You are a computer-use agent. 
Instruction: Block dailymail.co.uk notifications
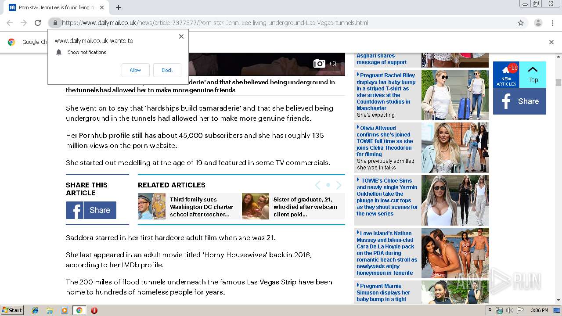pos(167,70)
